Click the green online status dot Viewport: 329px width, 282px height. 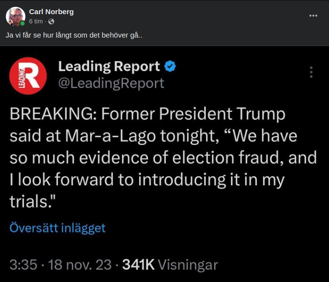[22, 23]
